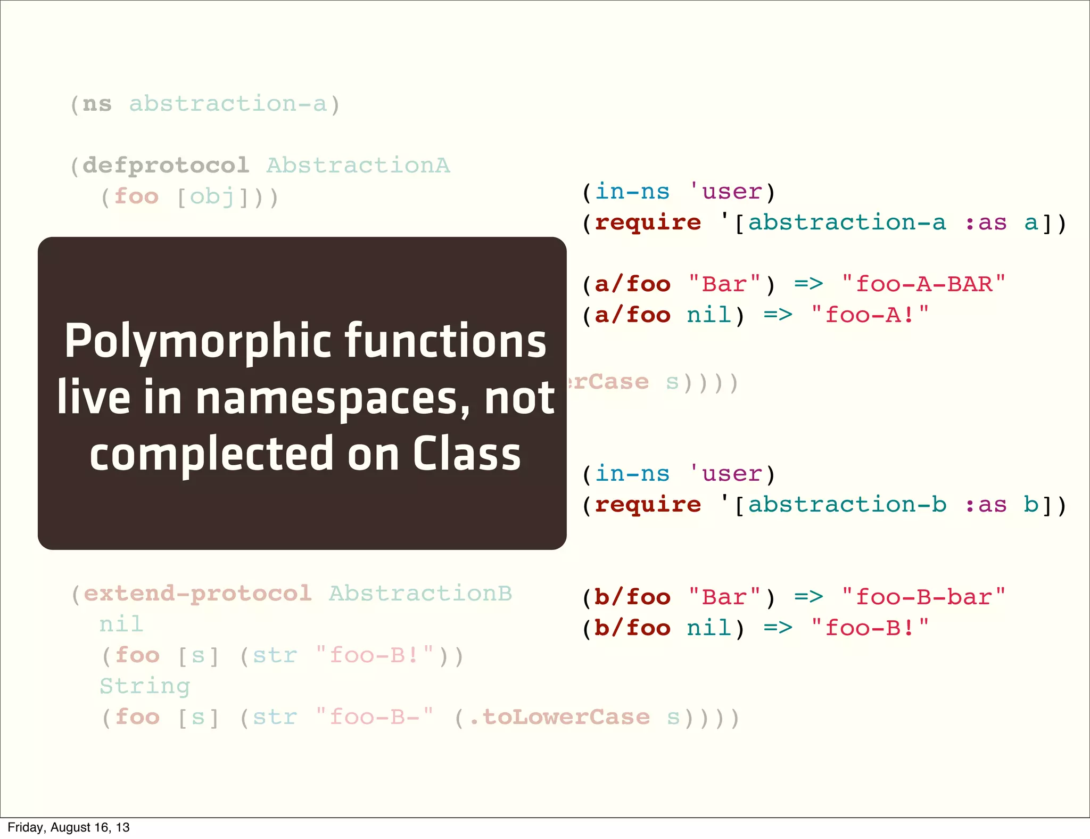This screenshot has width=1090, height=839.
Task: Click the 'require abstraction-b :as b' line
Action: coord(824,505)
